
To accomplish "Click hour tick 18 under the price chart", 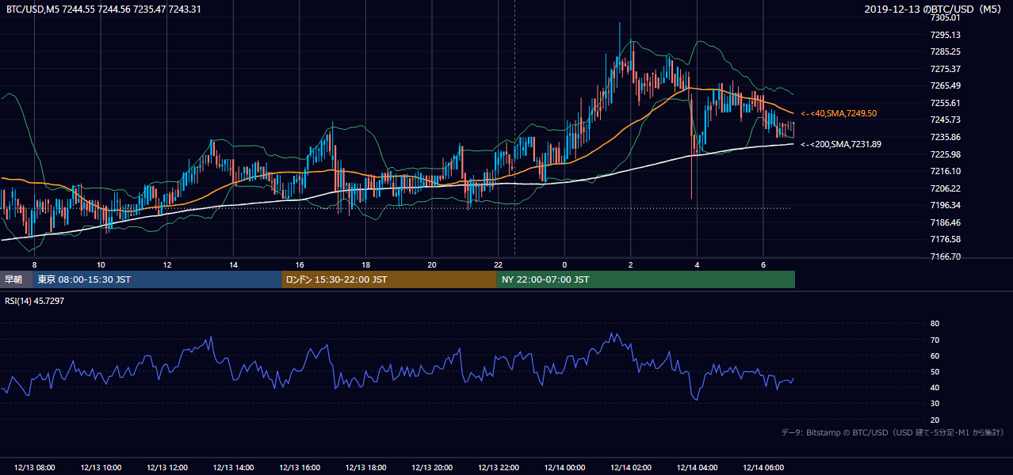I will [365, 264].
